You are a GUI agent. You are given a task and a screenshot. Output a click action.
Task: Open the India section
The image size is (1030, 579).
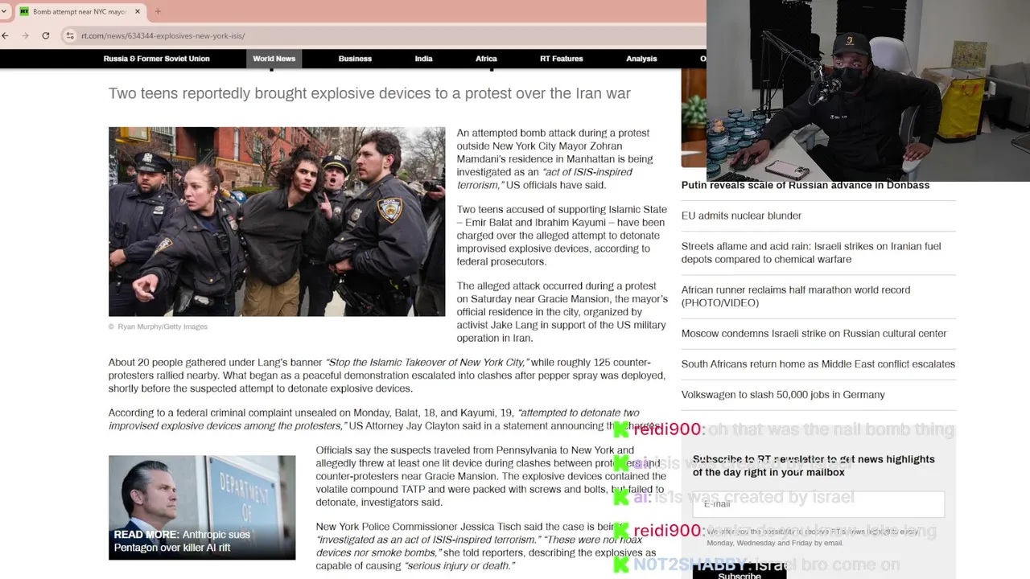coord(423,59)
